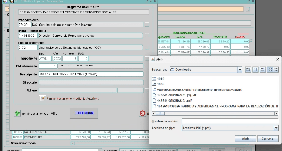Viewport: 282px width, 151px height.
Task: Go up one folder level in Abrir dialog
Action: [248, 69]
